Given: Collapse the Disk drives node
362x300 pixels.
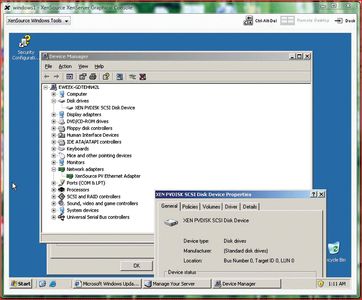Looking at the screenshot, I should click(53, 101).
